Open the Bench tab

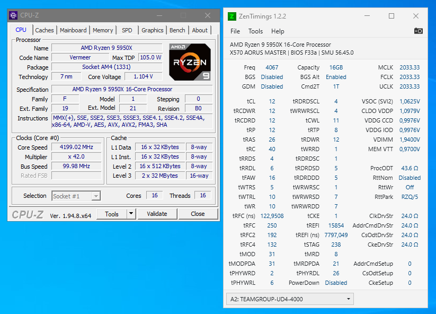point(177,30)
